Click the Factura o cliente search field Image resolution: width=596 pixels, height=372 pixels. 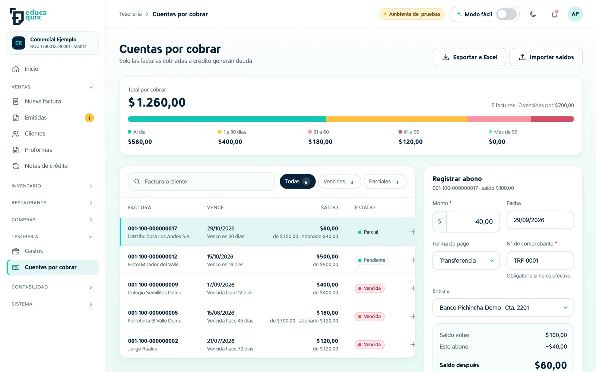pyautogui.click(x=201, y=182)
